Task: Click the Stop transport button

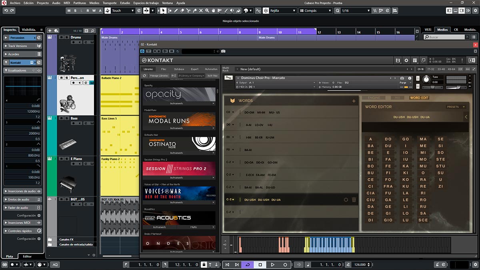Action: tap(260, 264)
